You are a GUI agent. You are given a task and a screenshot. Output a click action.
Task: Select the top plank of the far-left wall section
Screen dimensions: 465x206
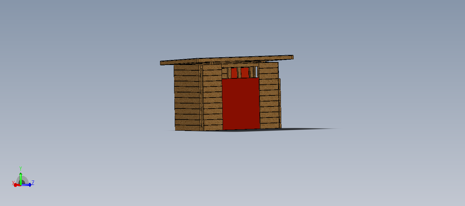point(186,68)
